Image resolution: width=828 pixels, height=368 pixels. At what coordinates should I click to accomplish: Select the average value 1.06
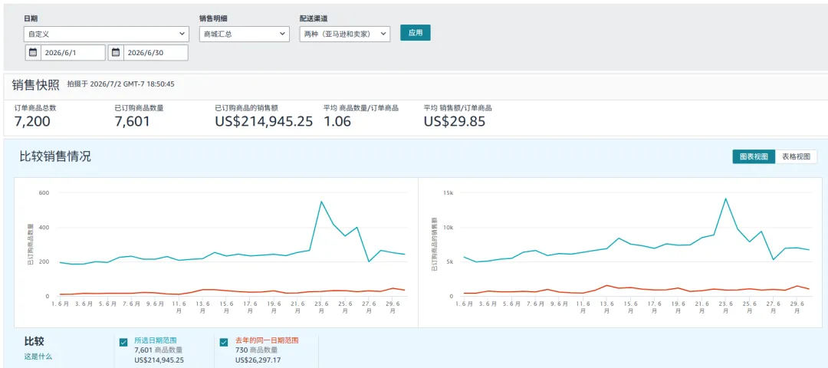pos(337,122)
